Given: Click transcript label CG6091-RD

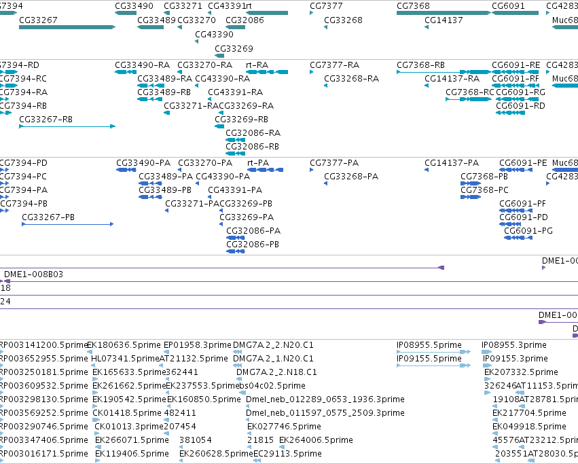Looking at the screenshot, I should point(520,106).
